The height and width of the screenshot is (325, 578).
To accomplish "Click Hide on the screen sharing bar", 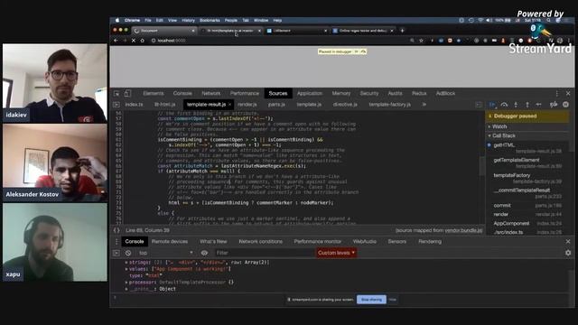I will [393, 300].
